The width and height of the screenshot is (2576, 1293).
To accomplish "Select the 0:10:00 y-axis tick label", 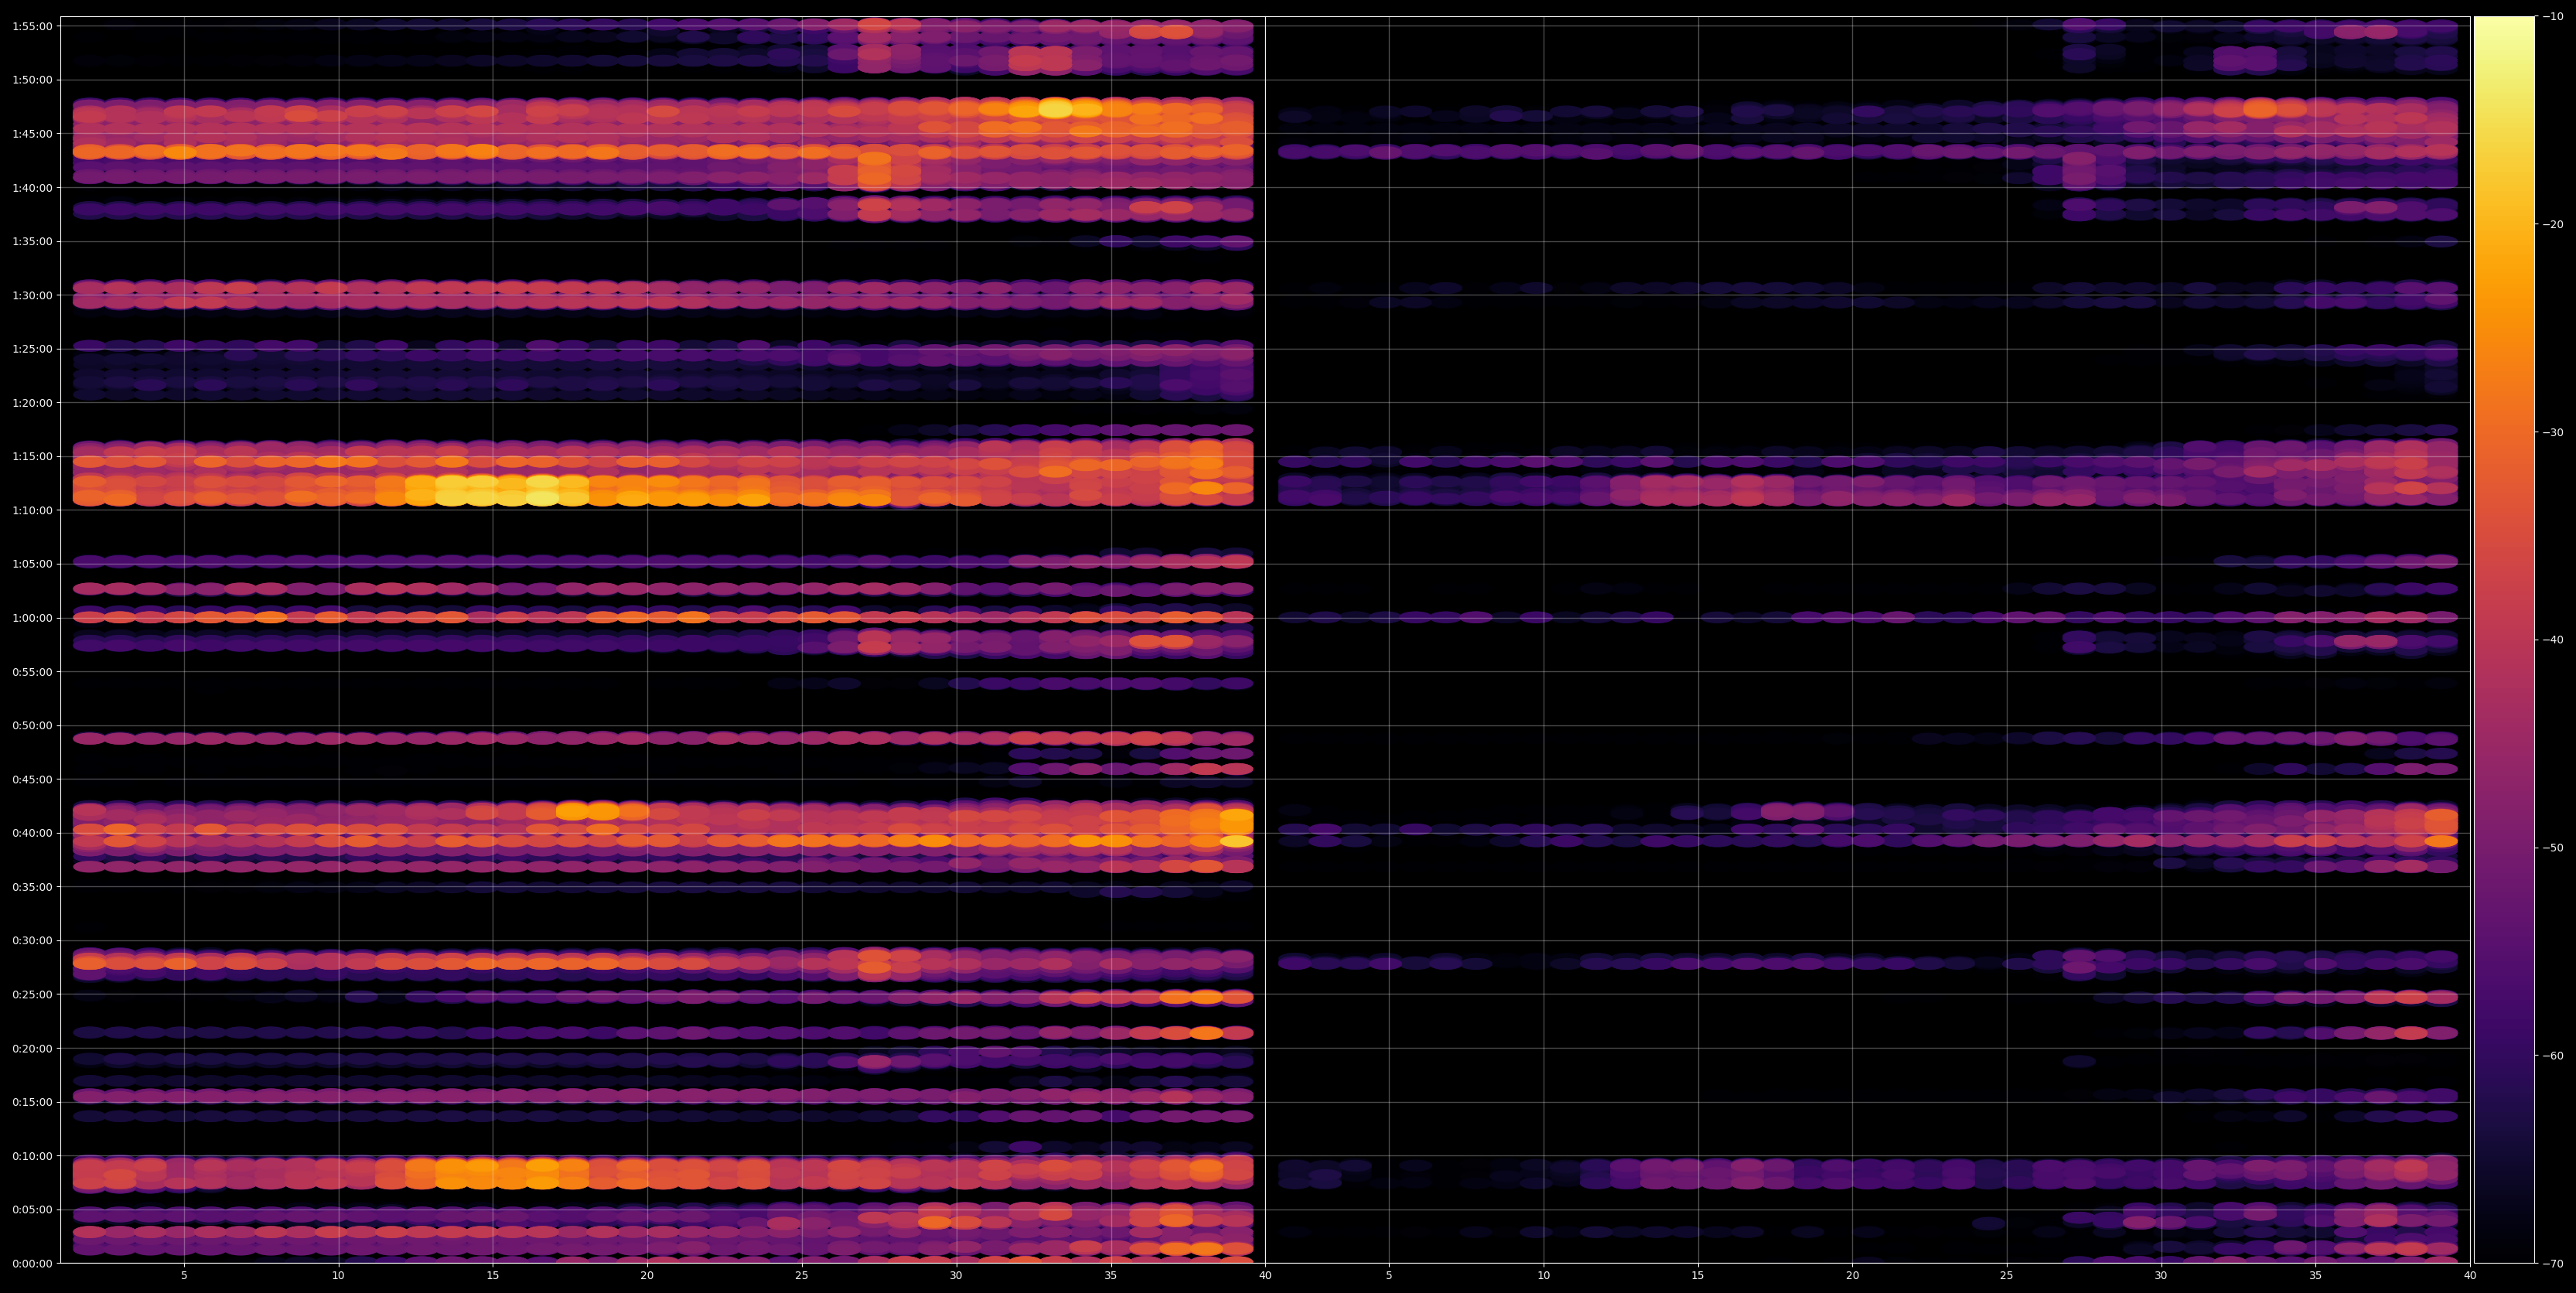I will click(32, 1156).
